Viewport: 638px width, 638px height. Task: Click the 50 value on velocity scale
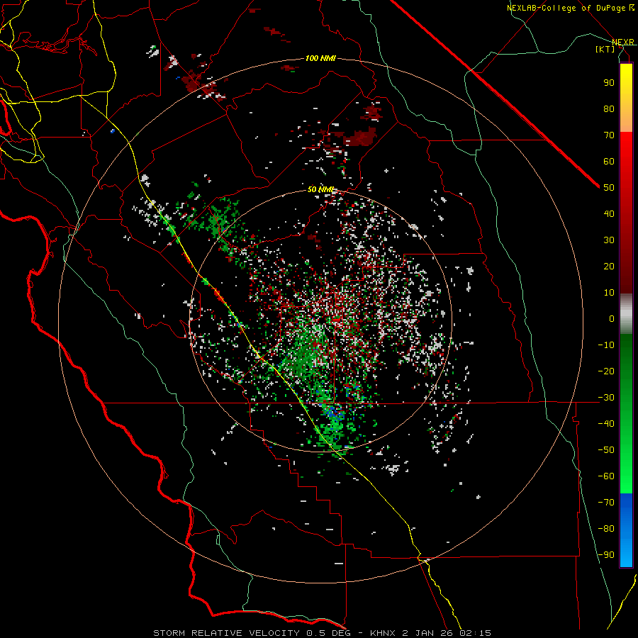click(x=609, y=188)
